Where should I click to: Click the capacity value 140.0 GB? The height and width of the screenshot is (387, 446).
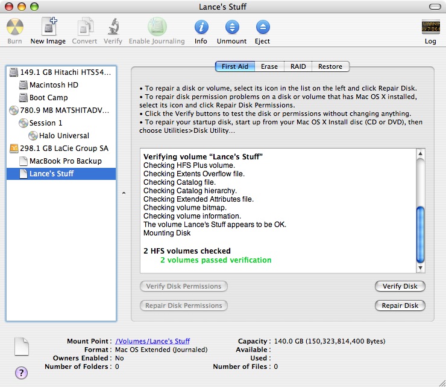[330, 341]
